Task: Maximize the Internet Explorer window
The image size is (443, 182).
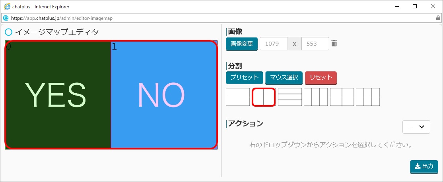Action: tap(415, 6)
